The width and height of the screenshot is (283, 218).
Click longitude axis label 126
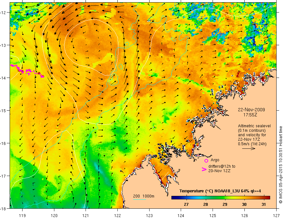[x=244, y=215]
